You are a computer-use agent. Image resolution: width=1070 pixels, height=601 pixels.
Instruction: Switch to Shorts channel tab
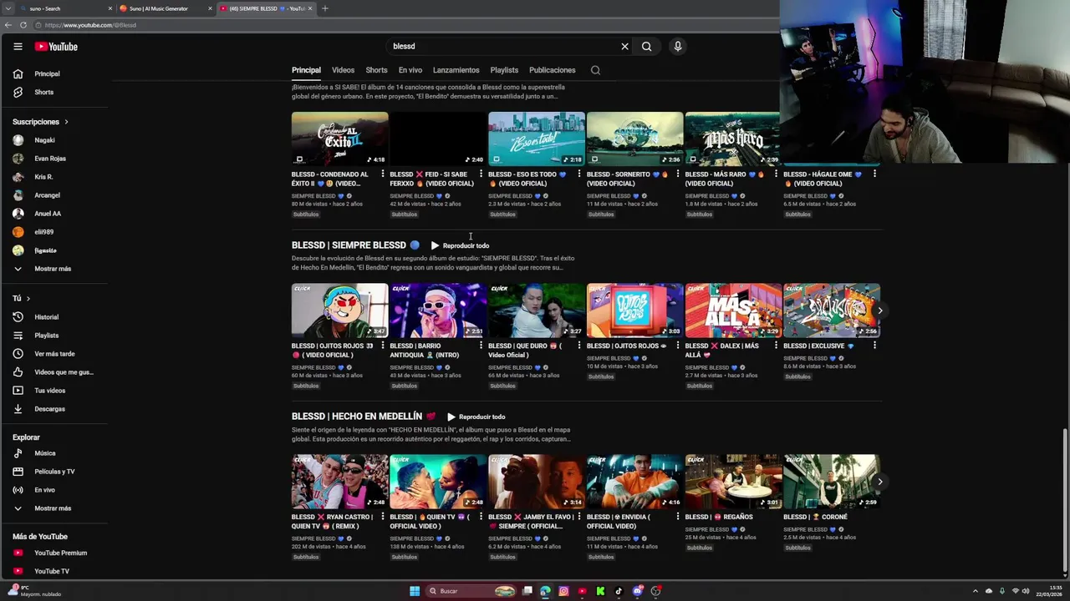[376, 70]
